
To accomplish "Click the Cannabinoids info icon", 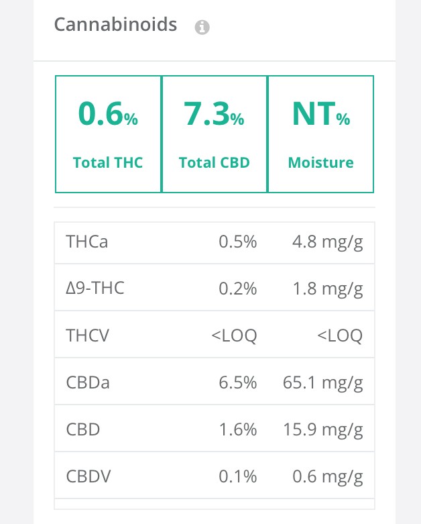I will click(x=202, y=27).
